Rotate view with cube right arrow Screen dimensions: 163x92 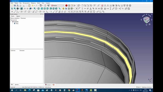tap(152, 20)
